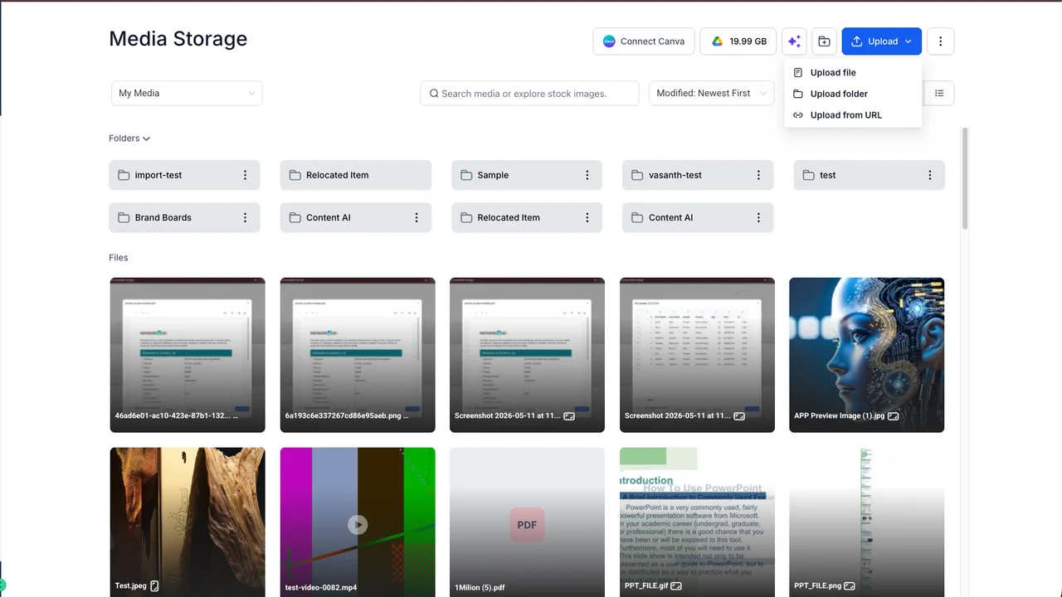Image resolution: width=1062 pixels, height=597 pixels.
Task: Open the Brand Boards folder kebab menu
Action: (245, 217)
